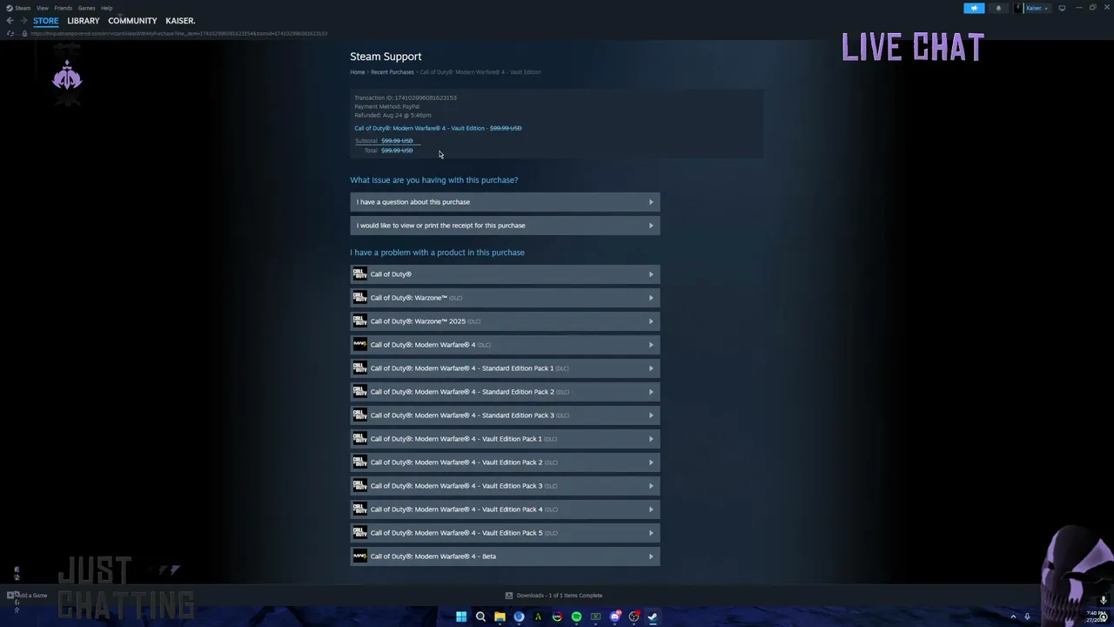Click the Vault Edition Pack 1 icon

pos(359,439)
